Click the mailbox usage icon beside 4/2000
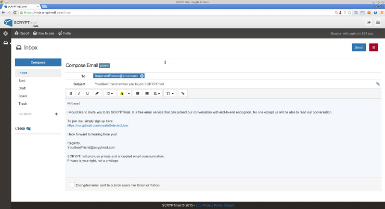Screen dimensions: 385x209 pos(28,128)
